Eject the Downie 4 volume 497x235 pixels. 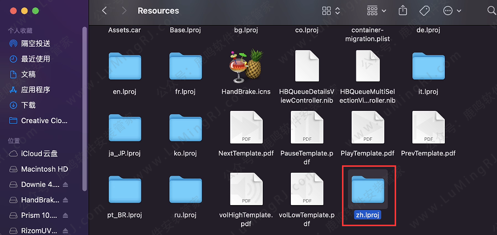pos(66,184)
